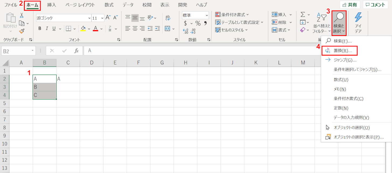Click the insert function fx icon

76,51
